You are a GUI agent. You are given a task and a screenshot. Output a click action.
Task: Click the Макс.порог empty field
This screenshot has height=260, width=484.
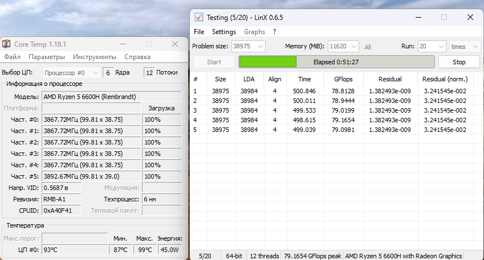(x=75, y=238)
